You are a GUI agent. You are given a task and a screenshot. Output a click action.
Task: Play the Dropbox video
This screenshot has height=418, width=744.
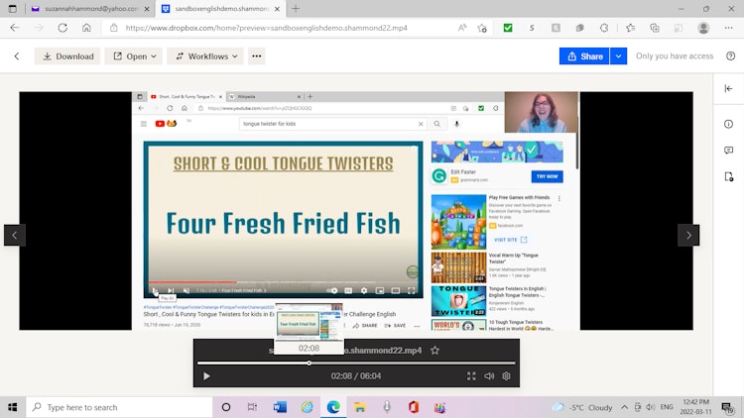click(206, 376)
